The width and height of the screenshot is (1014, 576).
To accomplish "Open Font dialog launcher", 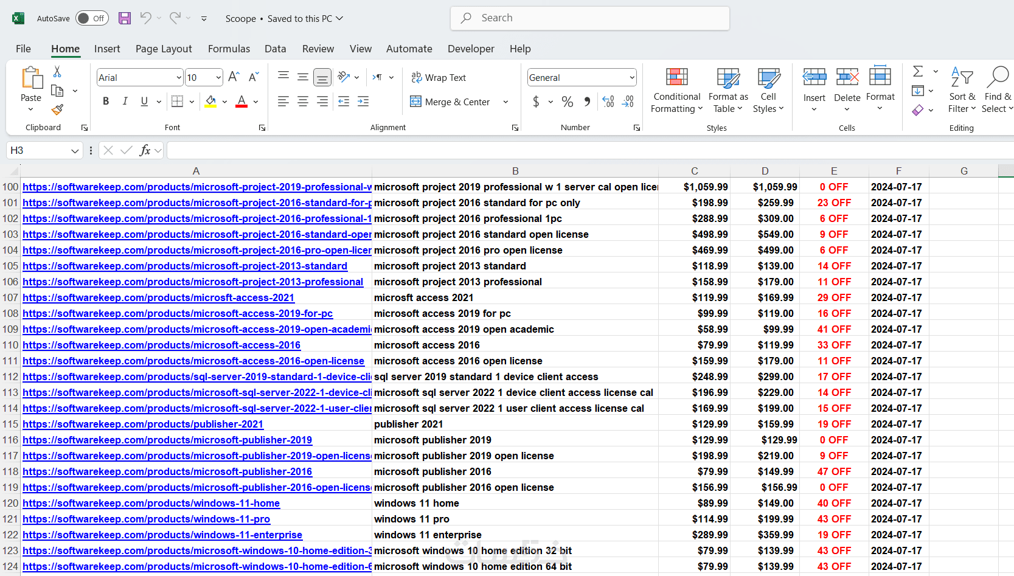I will click(262, 128).
